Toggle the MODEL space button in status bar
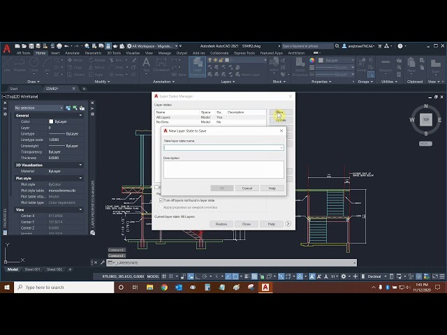Screen dimensions: 447x335 (153, 276)
